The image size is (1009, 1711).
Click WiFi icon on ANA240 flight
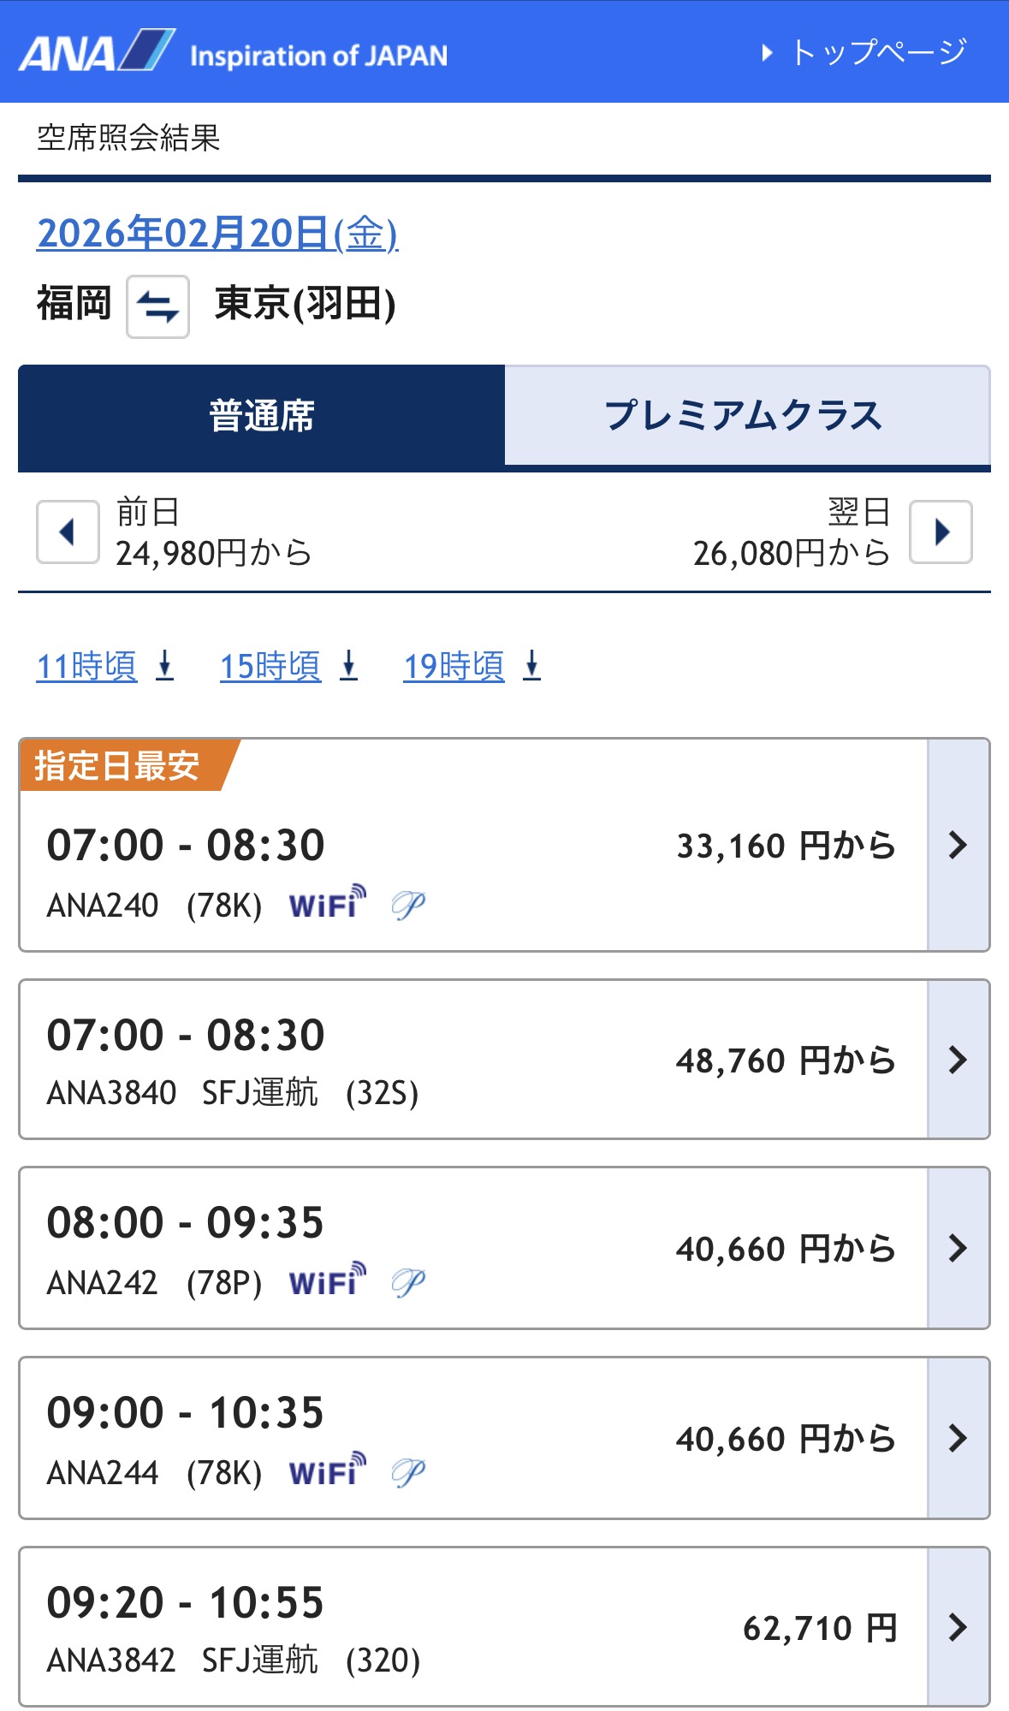[327, 903]
